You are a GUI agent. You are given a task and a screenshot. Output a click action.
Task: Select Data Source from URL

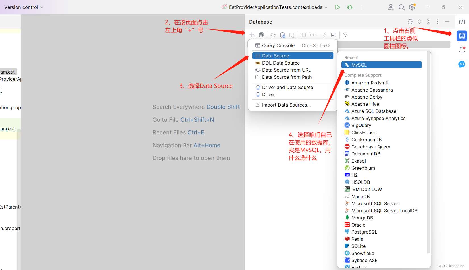(293, 70)
